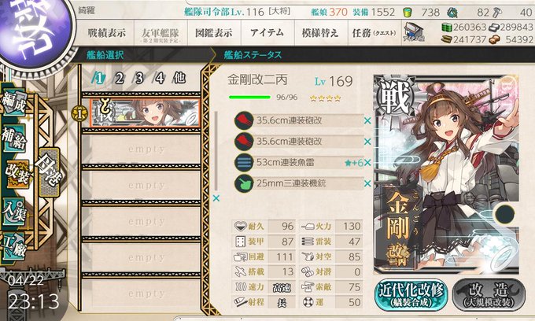Screen dimensions: 535x321
Task: Remove all equipment with X below scrollbar
Action: point(216,198)
